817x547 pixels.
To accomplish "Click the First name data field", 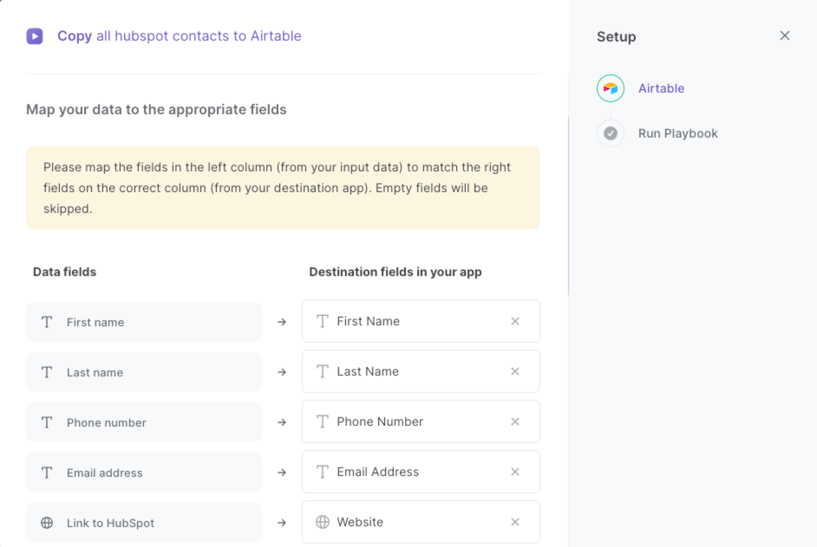I will 144,322.
